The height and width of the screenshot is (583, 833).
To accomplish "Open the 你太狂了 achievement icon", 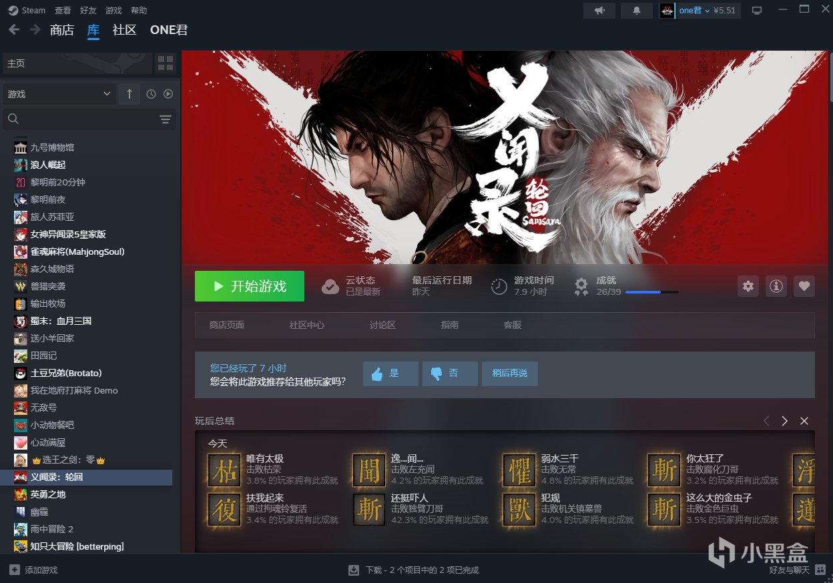I will coord(664,471).
